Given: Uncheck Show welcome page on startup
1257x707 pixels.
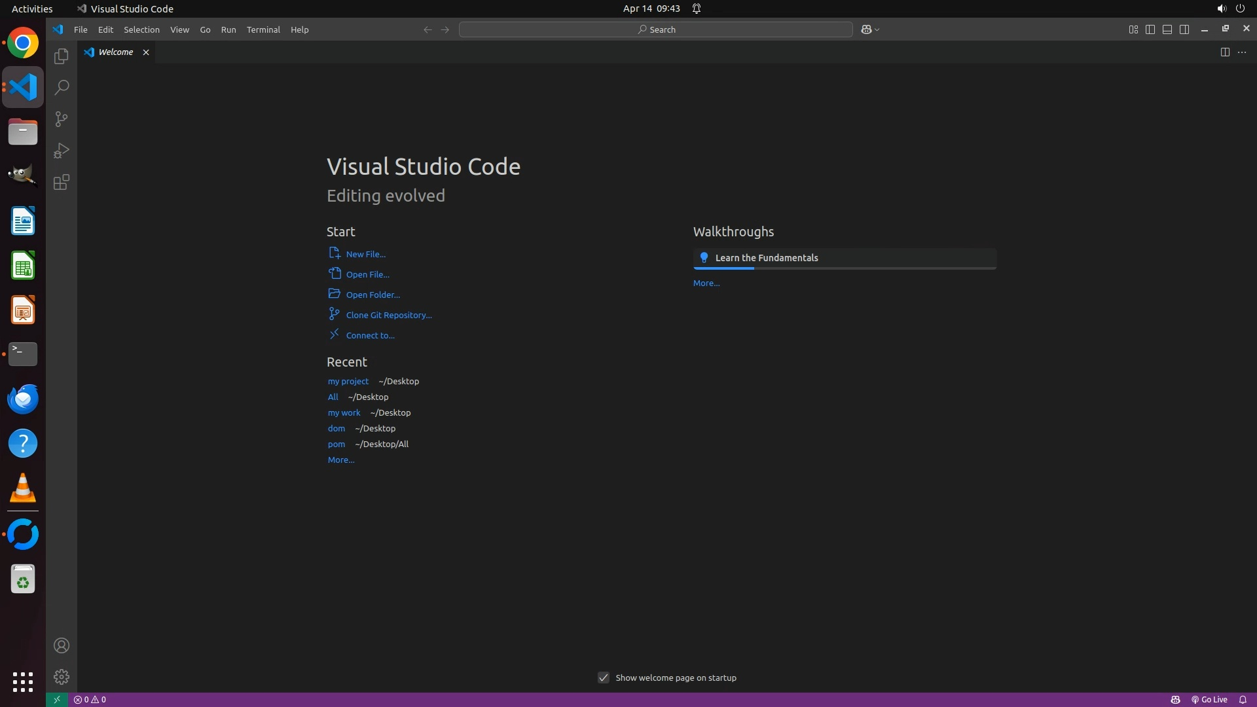Looking at the screenshot, I should (x=604, y=678).
